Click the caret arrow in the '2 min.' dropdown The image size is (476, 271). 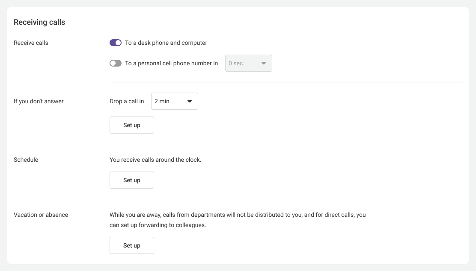190,101
